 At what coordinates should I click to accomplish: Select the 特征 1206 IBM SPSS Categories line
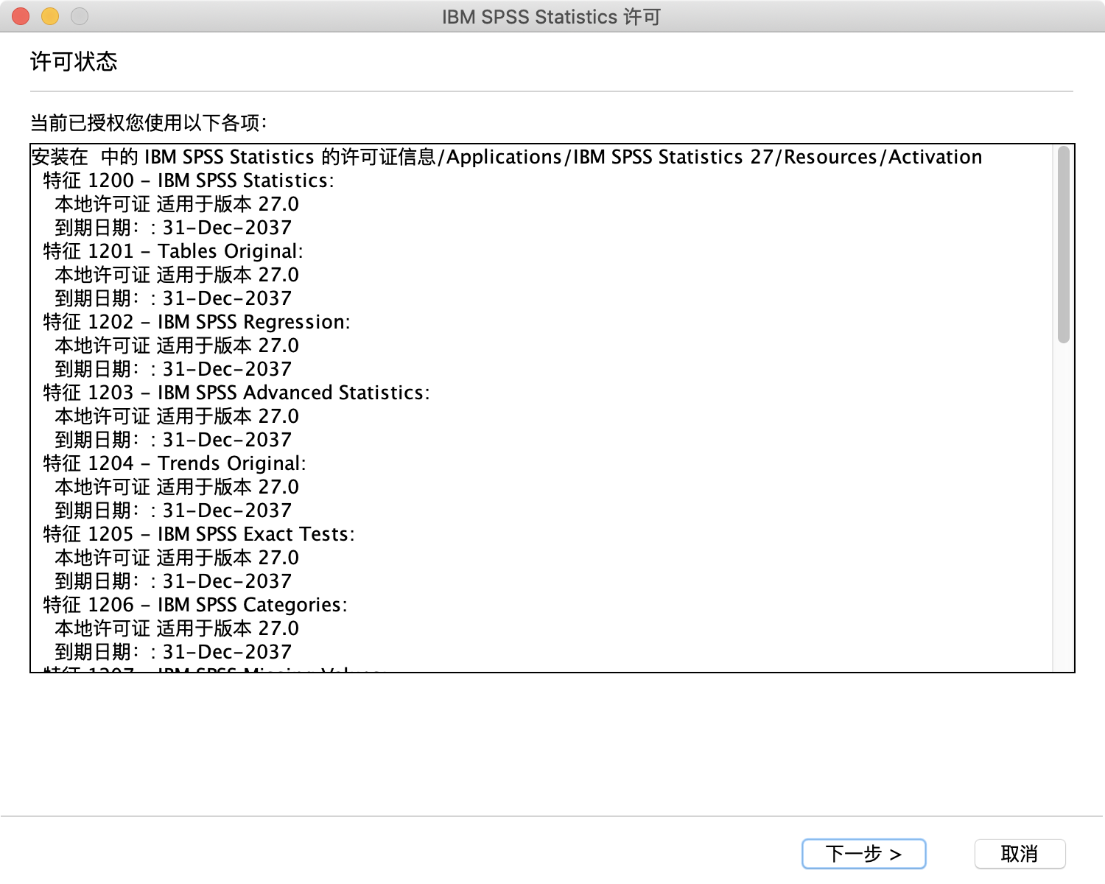195,605
